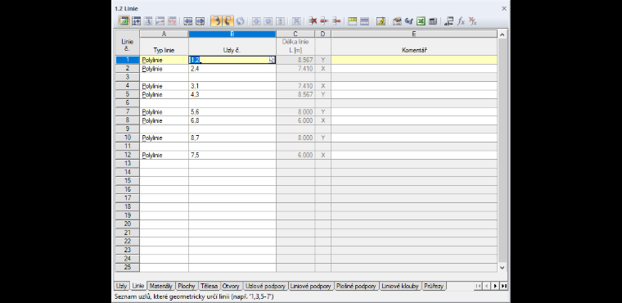Click vertical scrollbar down arrow
This screenshot has width=622, height=303.
pyautogui.click(x=503, y=268)
